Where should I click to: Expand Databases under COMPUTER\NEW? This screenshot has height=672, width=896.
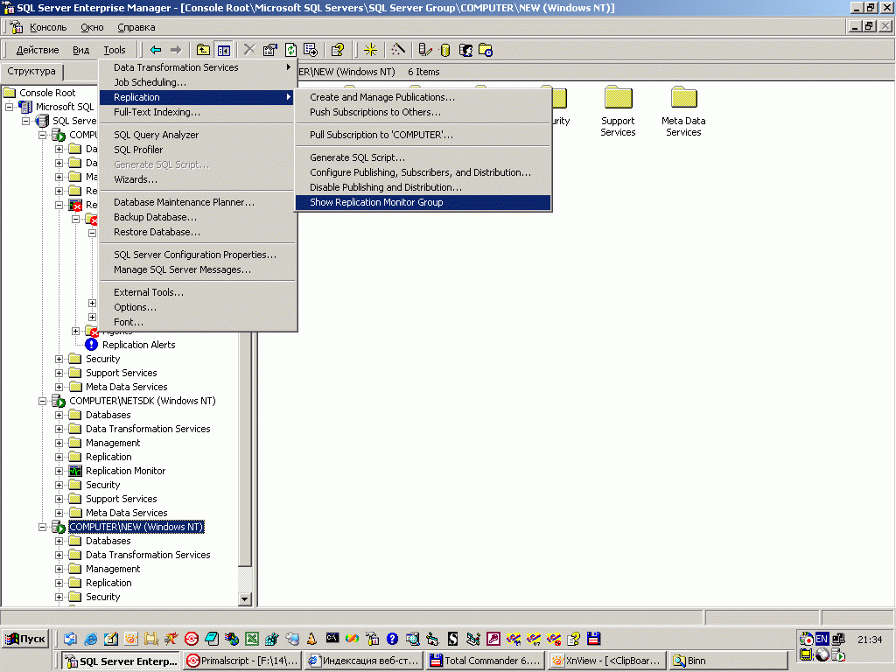[59, 541]
